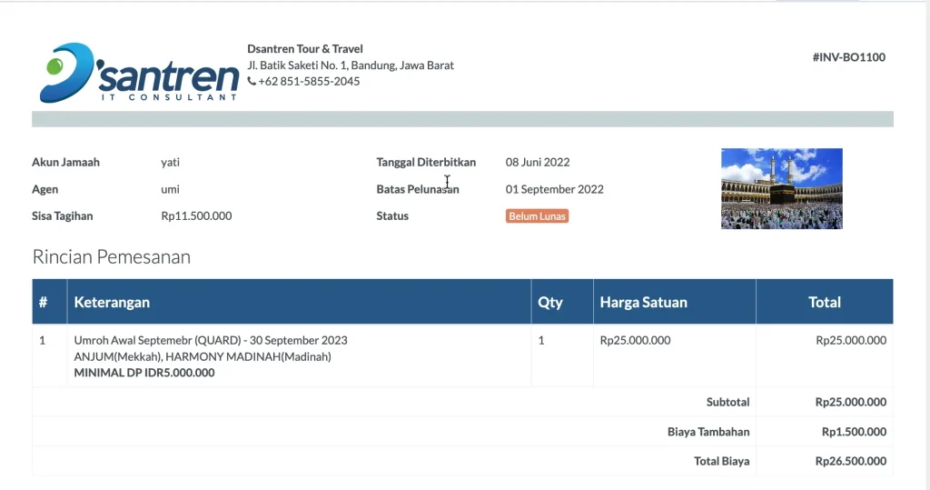Select the Dsantren Tour & Travel company name

pyautogui.click(x=305, y=49)
